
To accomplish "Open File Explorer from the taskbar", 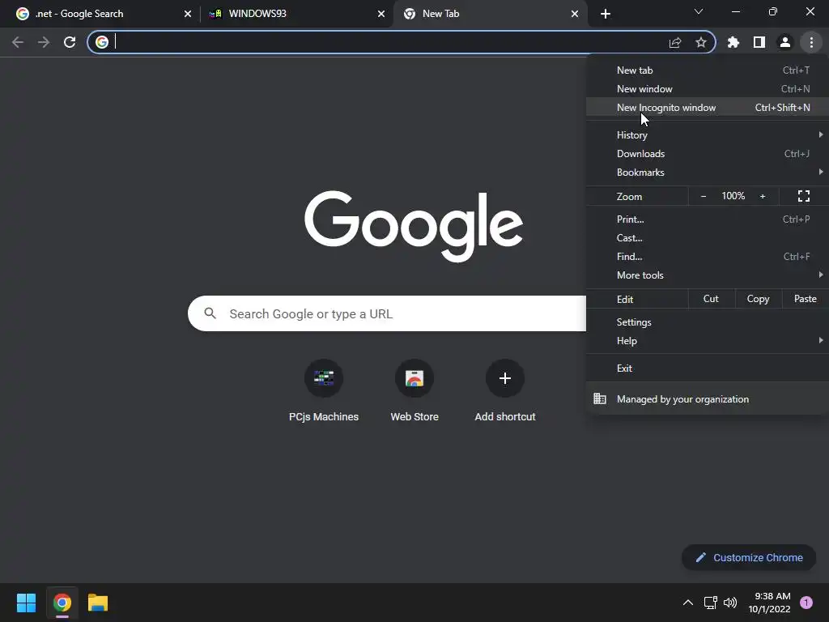I will (98, 603).
